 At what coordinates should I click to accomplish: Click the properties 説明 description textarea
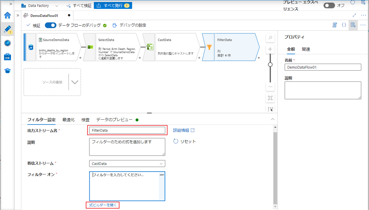coord(323,90)
